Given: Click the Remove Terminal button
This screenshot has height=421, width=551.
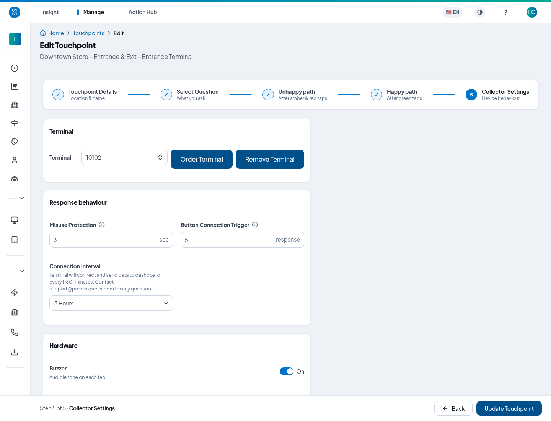Looking at the screenshot, I should click(270, 159).
